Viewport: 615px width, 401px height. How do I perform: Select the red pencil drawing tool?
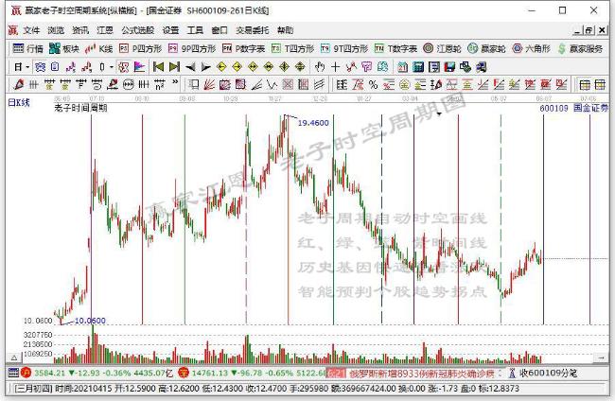pyautogui.click(x=18, y=84)
